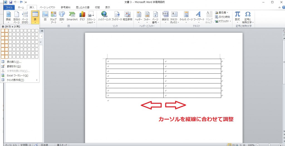Insert a 署名欄 signature line
The width and height of the screenshot is (285, 146).
coord(221,12)
